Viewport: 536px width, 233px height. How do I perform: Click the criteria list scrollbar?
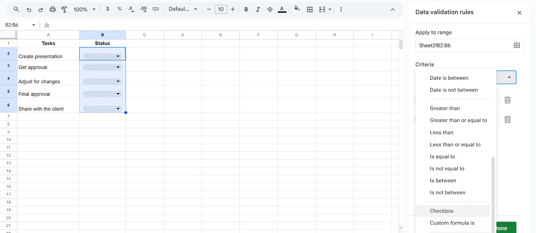pos(493,194)
